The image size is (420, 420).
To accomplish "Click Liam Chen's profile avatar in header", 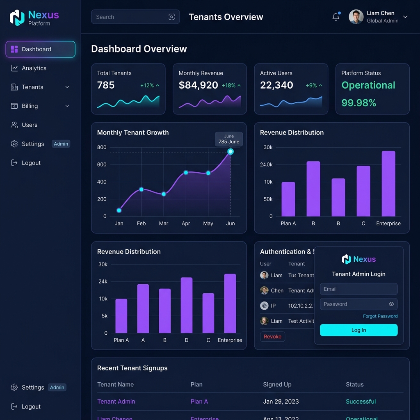I will (356, 17).
